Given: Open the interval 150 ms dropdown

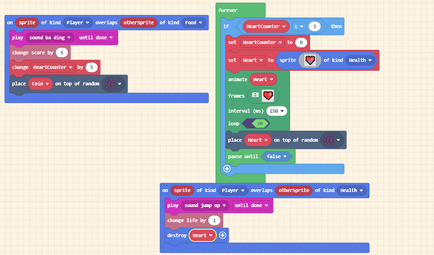Looking at the screenshot, I should 277,111.
